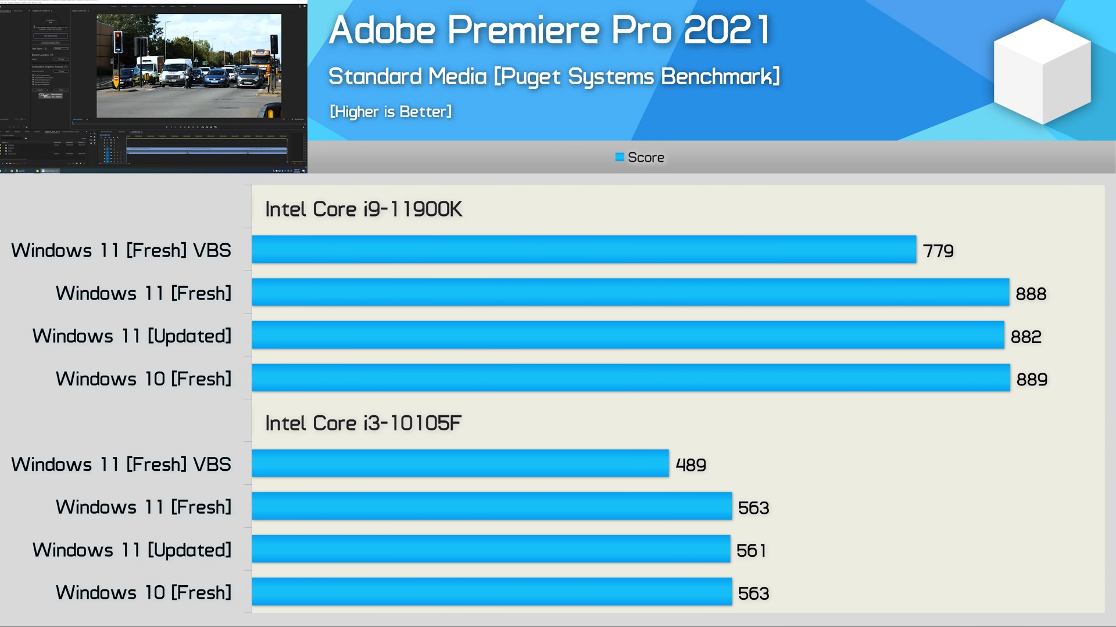Play the Program monitor preview
This screenshot has height=627, width=1116.
click(189, 127)
